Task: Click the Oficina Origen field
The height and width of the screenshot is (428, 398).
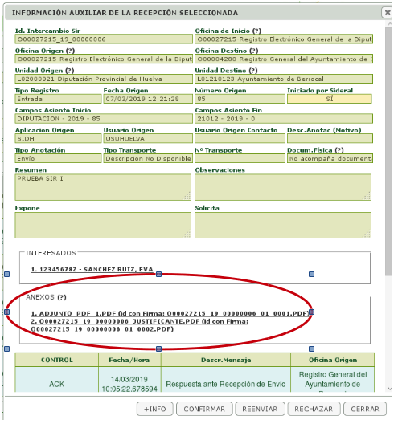Action: point(104,59)
